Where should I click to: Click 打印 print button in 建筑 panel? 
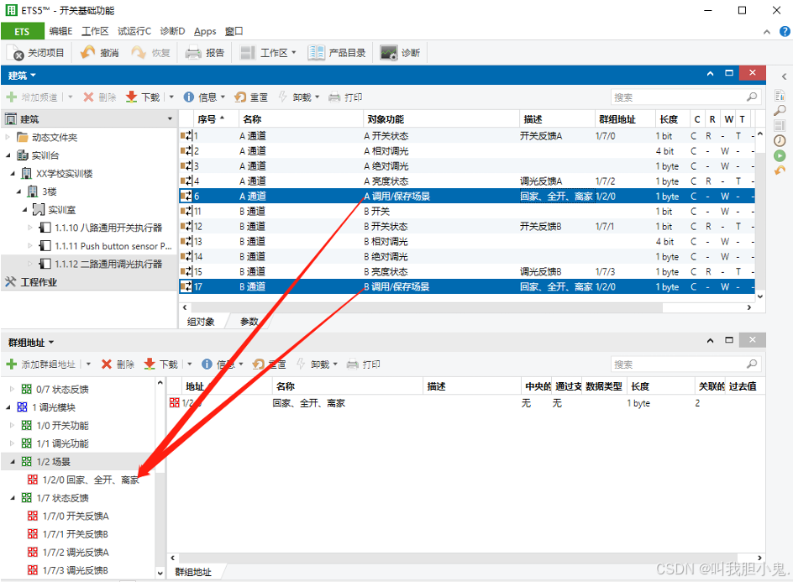(344, 97)
